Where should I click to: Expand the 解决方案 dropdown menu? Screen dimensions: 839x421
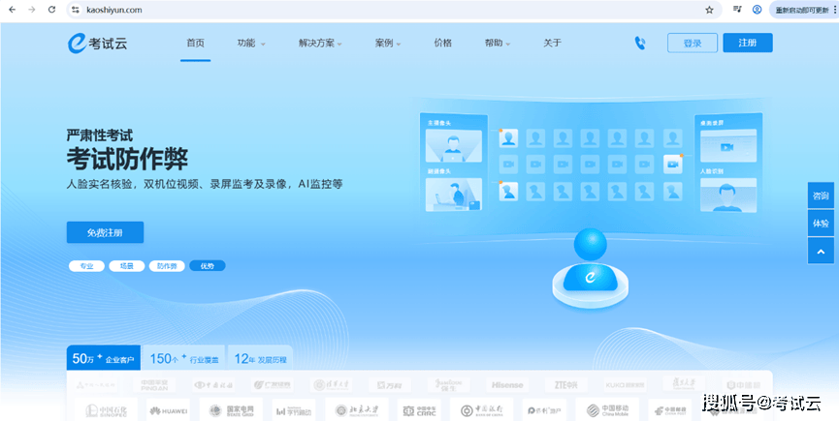(x=321, y=44)
